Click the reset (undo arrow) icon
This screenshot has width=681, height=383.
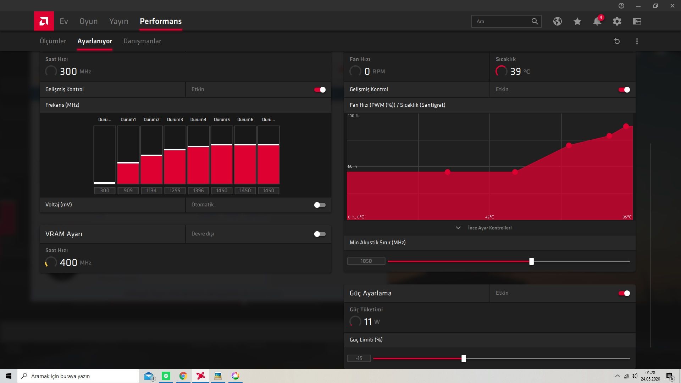tap(617, 41)
